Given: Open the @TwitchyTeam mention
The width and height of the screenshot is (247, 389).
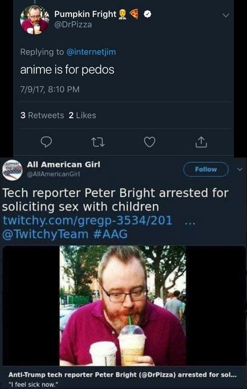Looking at the screenshot, I should [45, 234].
